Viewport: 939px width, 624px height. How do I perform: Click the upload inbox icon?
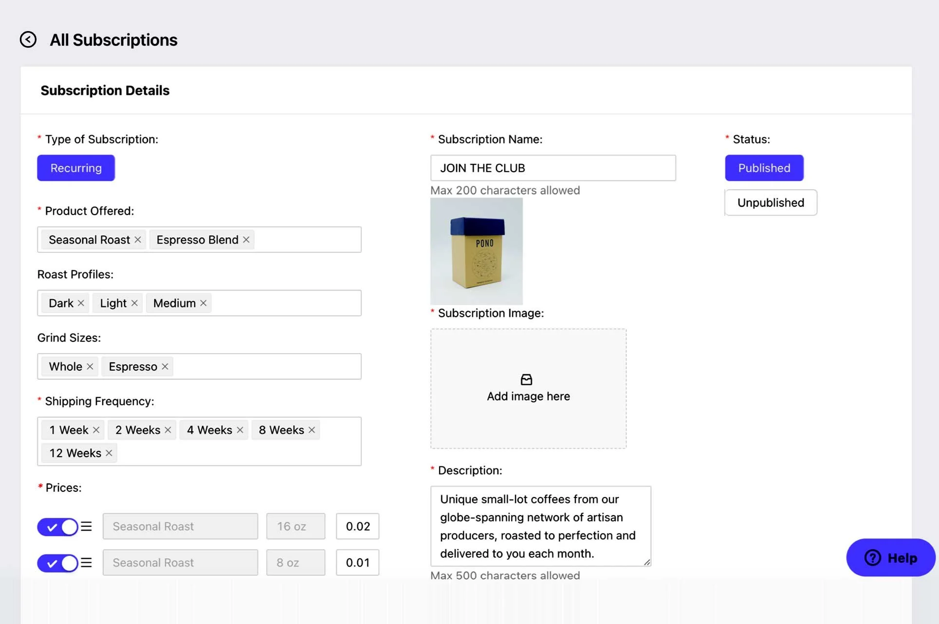pyautogui.click(x=526, y=379)
